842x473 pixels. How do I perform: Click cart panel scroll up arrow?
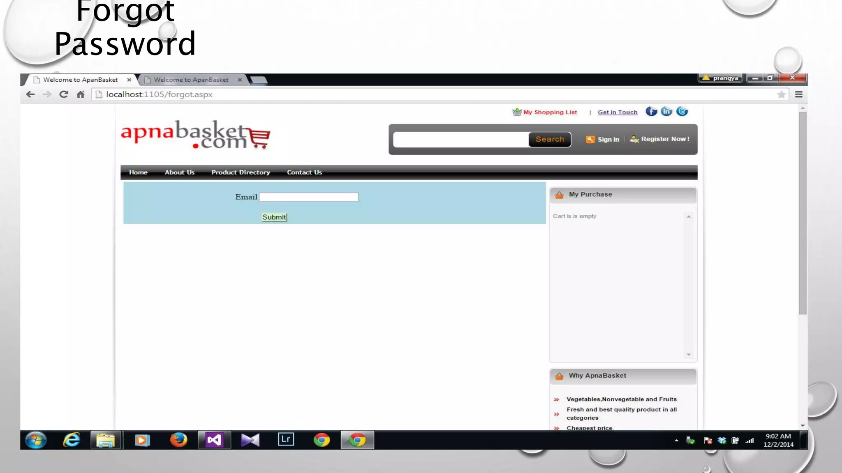pyautogui.click(x=689, y=216)
